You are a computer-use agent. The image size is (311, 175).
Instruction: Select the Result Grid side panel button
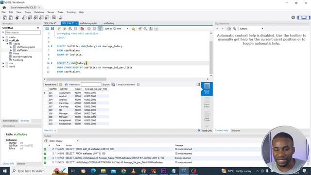[207, 88]
